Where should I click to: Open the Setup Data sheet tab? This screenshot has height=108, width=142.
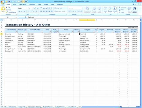pyautogui.click(x=22, y=107)
